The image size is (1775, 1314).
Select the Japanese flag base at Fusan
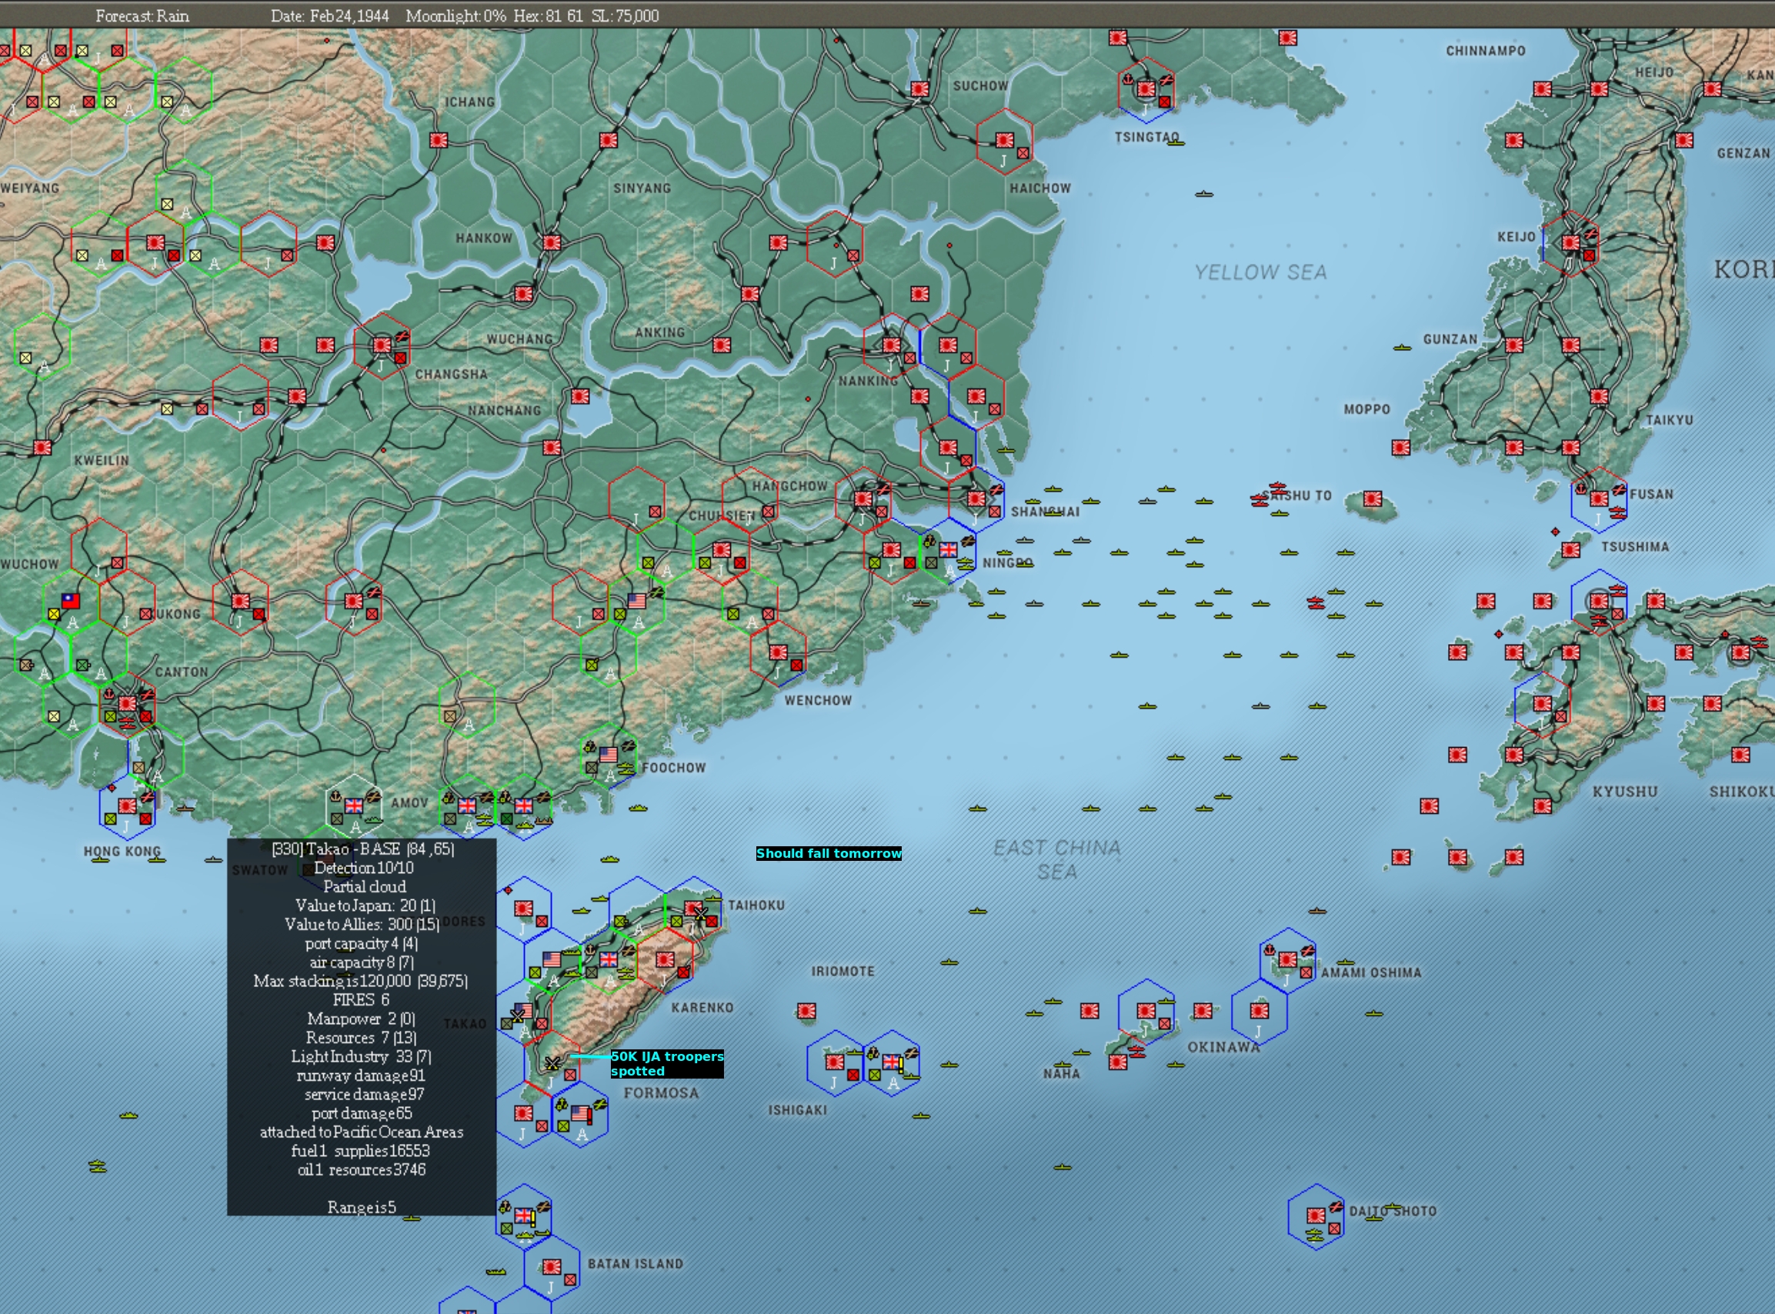click(x=1600, y=499)
